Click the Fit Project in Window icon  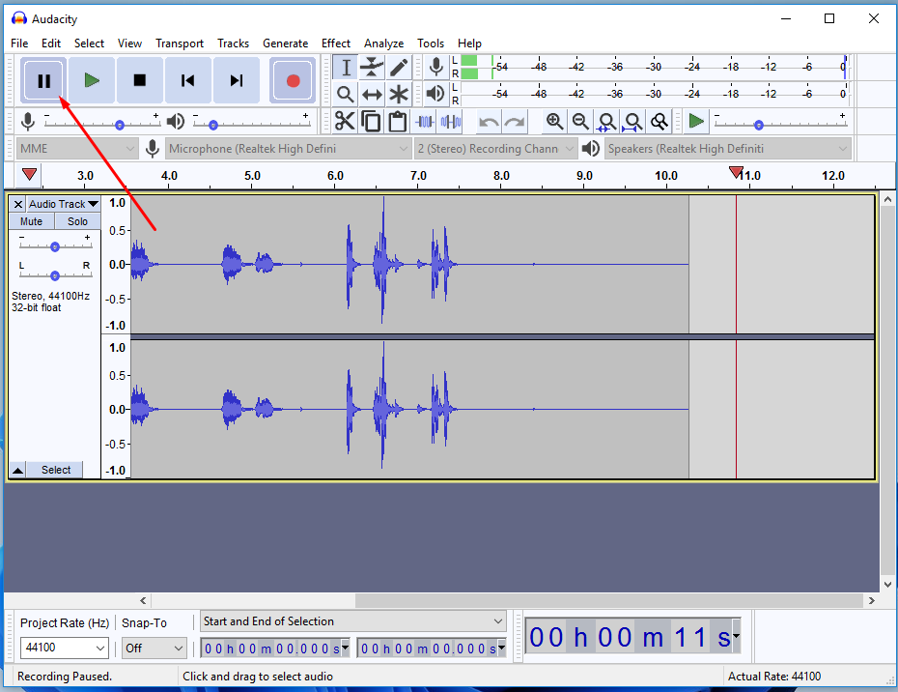coord(632,121)
